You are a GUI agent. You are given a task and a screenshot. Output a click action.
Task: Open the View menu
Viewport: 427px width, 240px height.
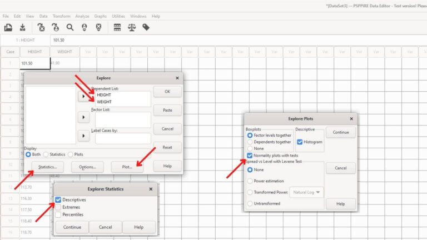(x=30, y=16)
